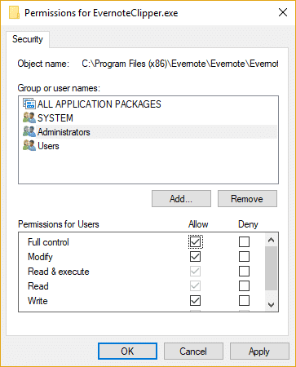Click the Modify permission label
Image resolution: width=296 pixels, height=367 pixels.
pos(40,257)
